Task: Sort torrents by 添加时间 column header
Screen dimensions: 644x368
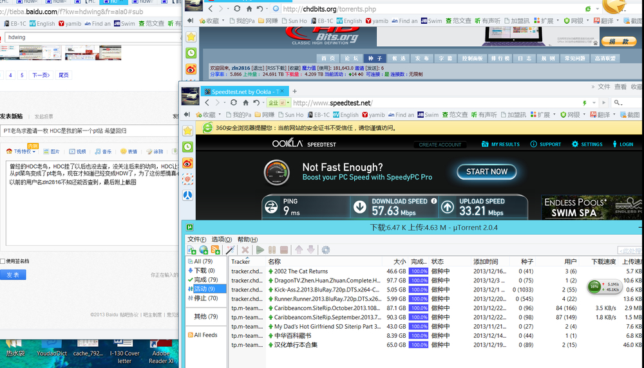Action: [486, 262]
